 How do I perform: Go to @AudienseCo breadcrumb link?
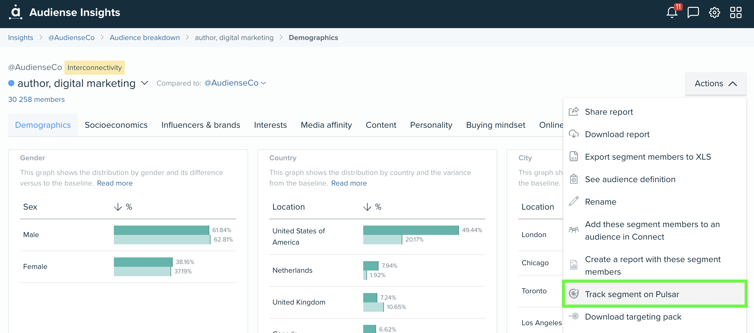(71, 37)
